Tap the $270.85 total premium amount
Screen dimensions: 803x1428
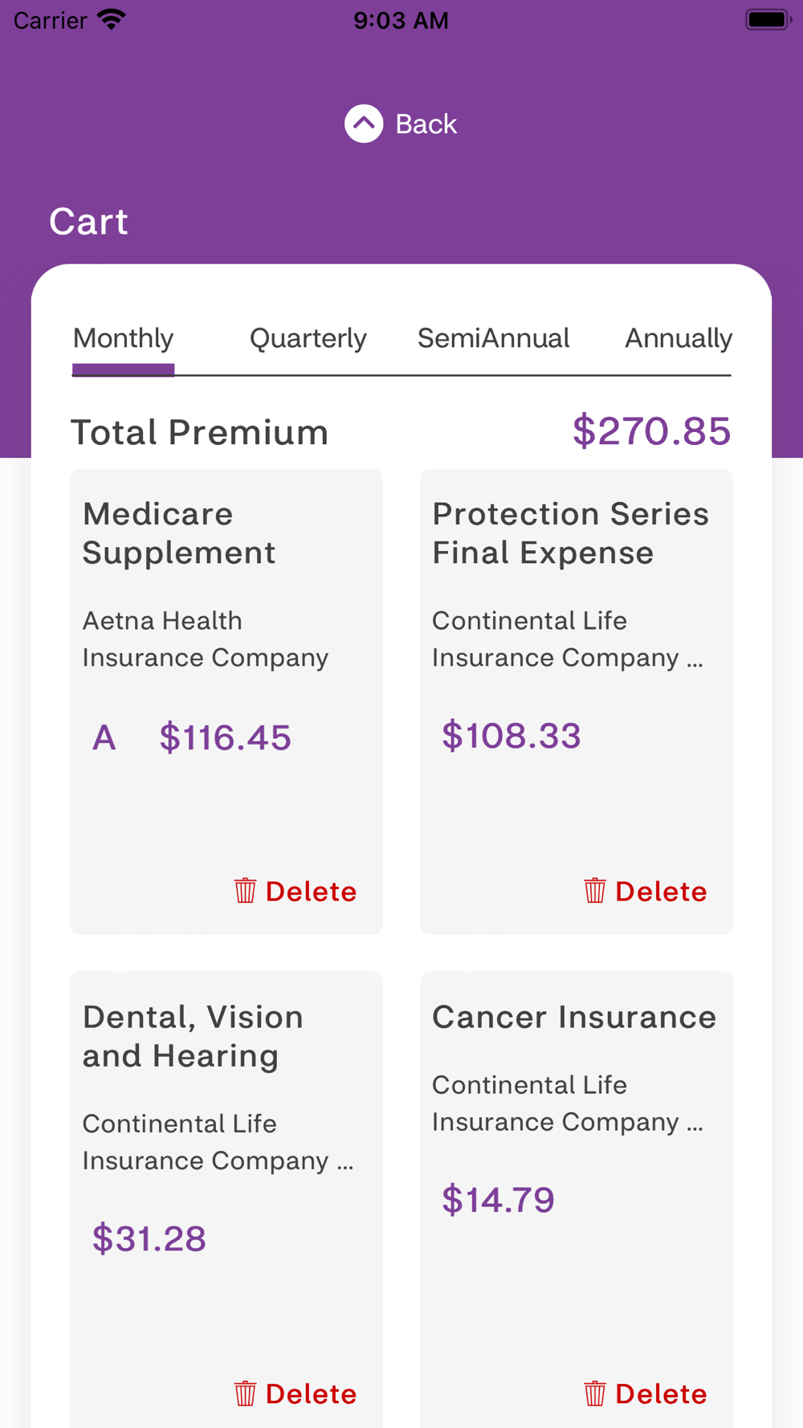pyautogui.click(x=651, y=431)
